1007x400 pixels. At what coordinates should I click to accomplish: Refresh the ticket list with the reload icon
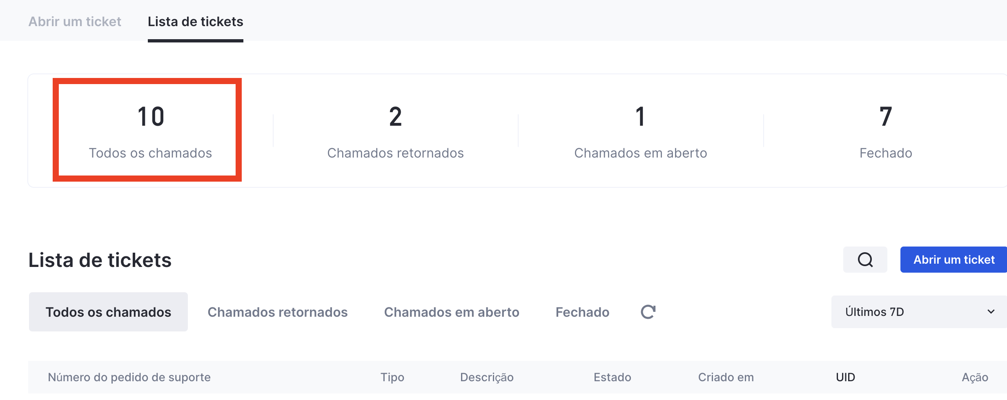click(x=648, y=312)
